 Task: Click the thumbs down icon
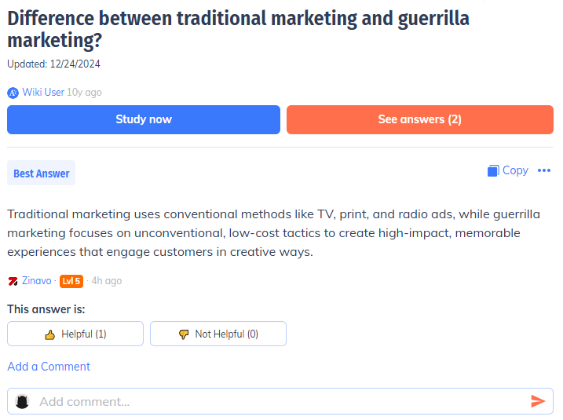click(184, 334)
